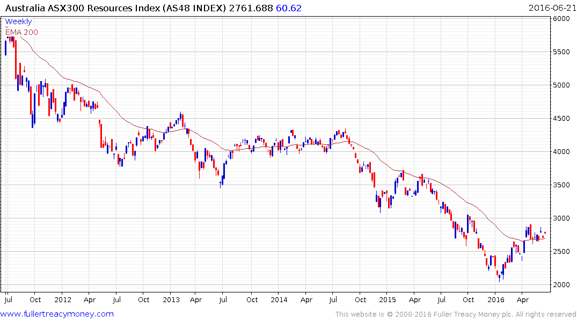Select the 3000 y-axis label
This screenshot has width=577, height=322.
[x=561, y=218]
